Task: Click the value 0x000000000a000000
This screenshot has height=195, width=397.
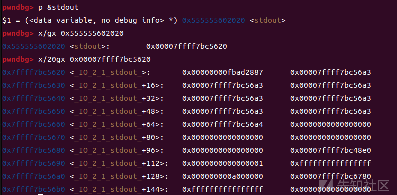Action: pos(223,176)
